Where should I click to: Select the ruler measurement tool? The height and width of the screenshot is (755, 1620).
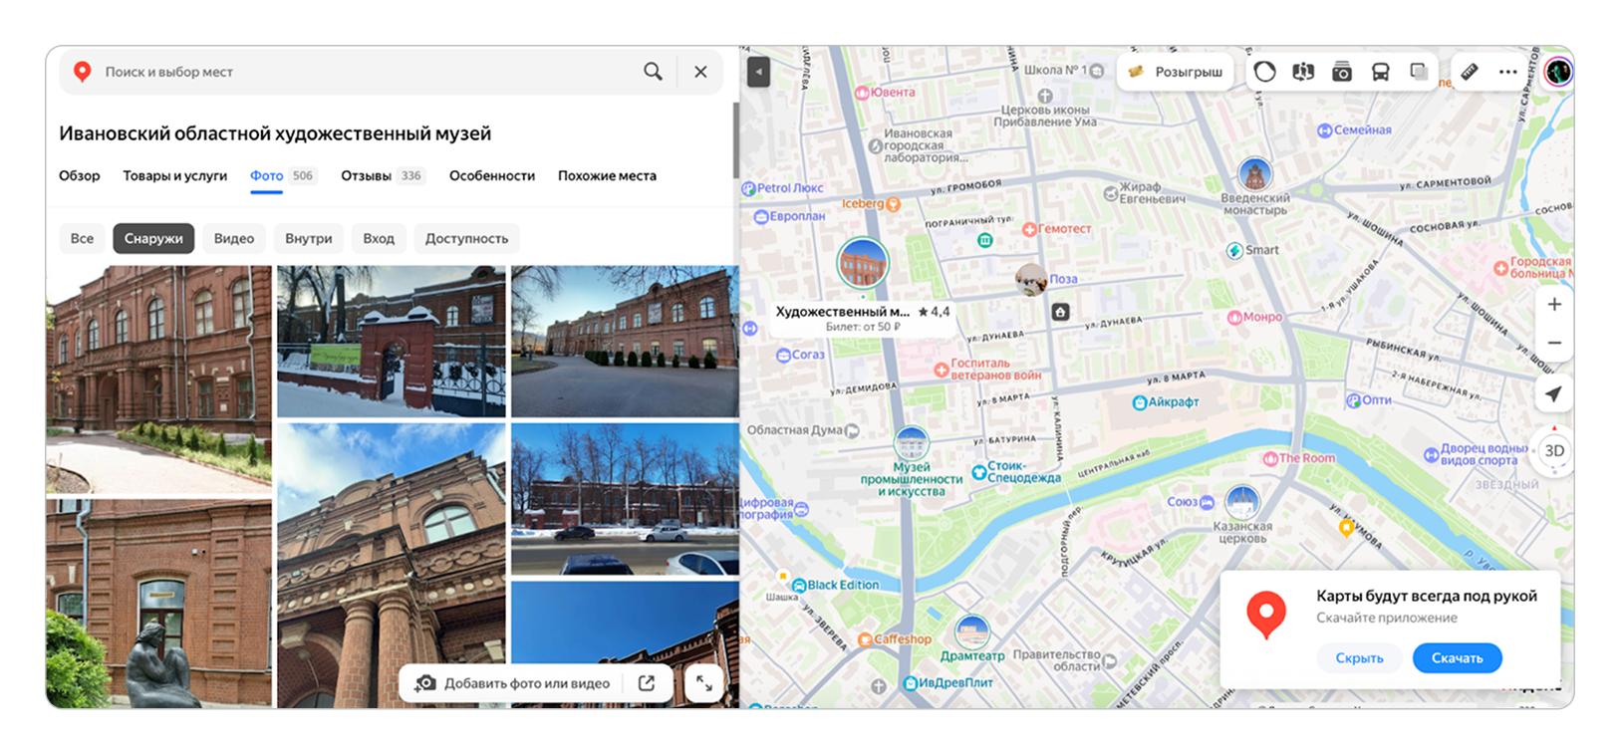[1470, 72]
